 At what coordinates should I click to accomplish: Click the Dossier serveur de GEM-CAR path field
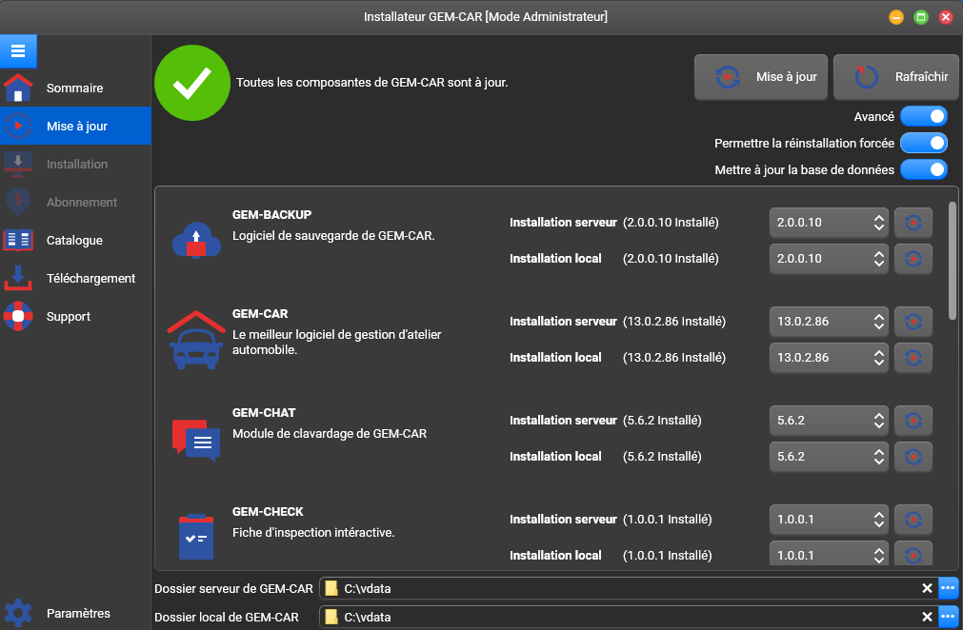pyautogui.click(x=629, y=588)
